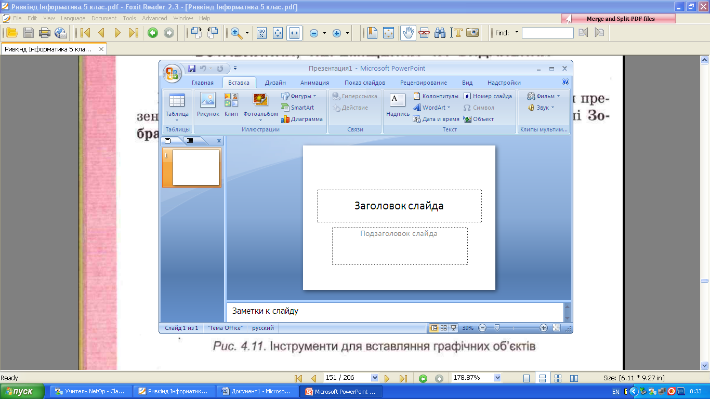Set Actual Size with the 100% icon
The height and width of the screenshot is (399, 710).
[261, 33]
